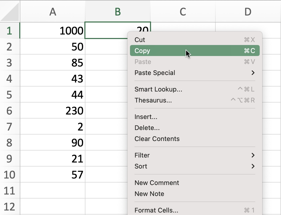The width and height of the screenshot is (281, 215).
Task: Select row 9 header
Action: coord(10,158)
